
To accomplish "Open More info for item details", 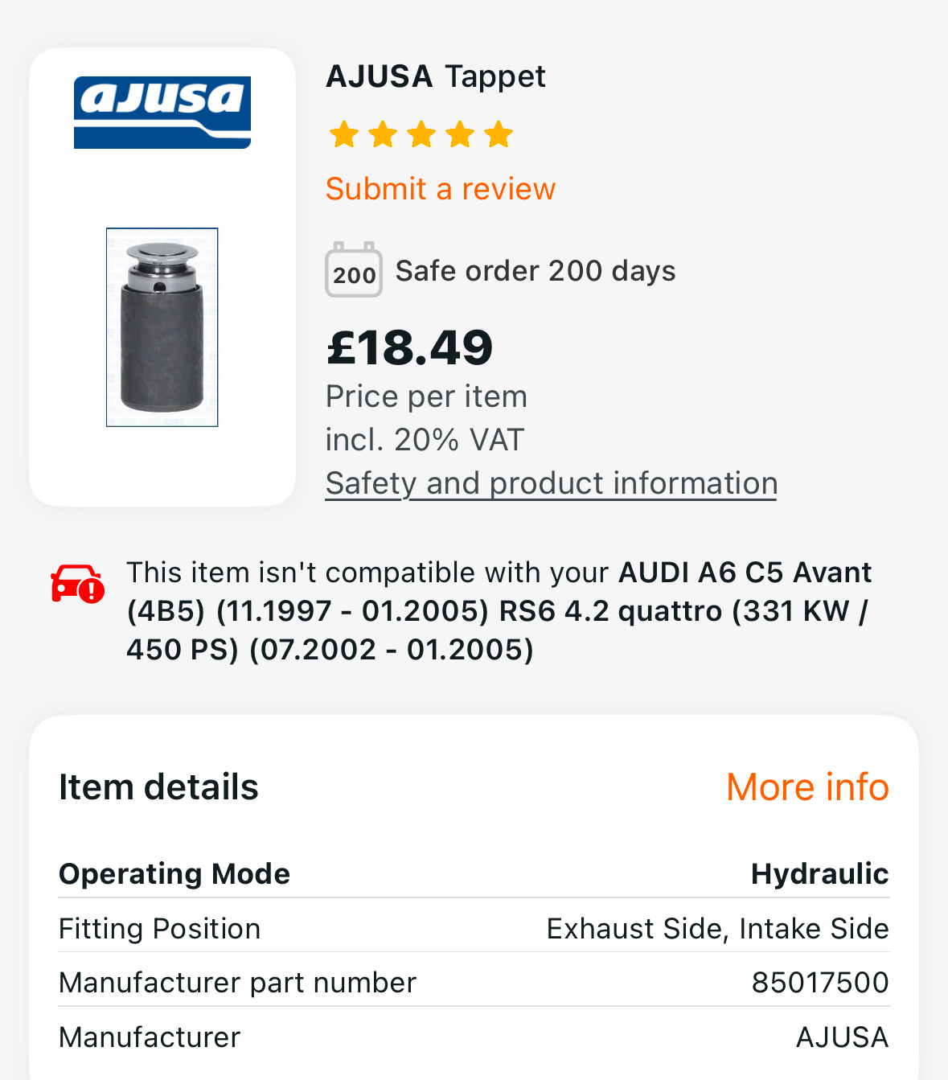I will pos(807,787).
